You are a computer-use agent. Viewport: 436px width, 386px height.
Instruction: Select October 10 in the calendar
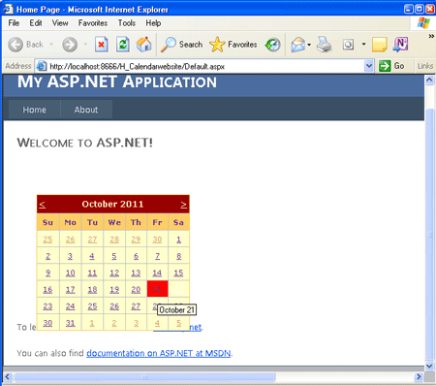[x=70, y=273]
